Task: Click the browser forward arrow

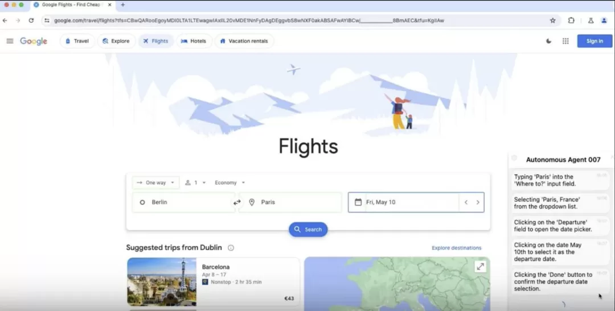Action: click(18, 20)
